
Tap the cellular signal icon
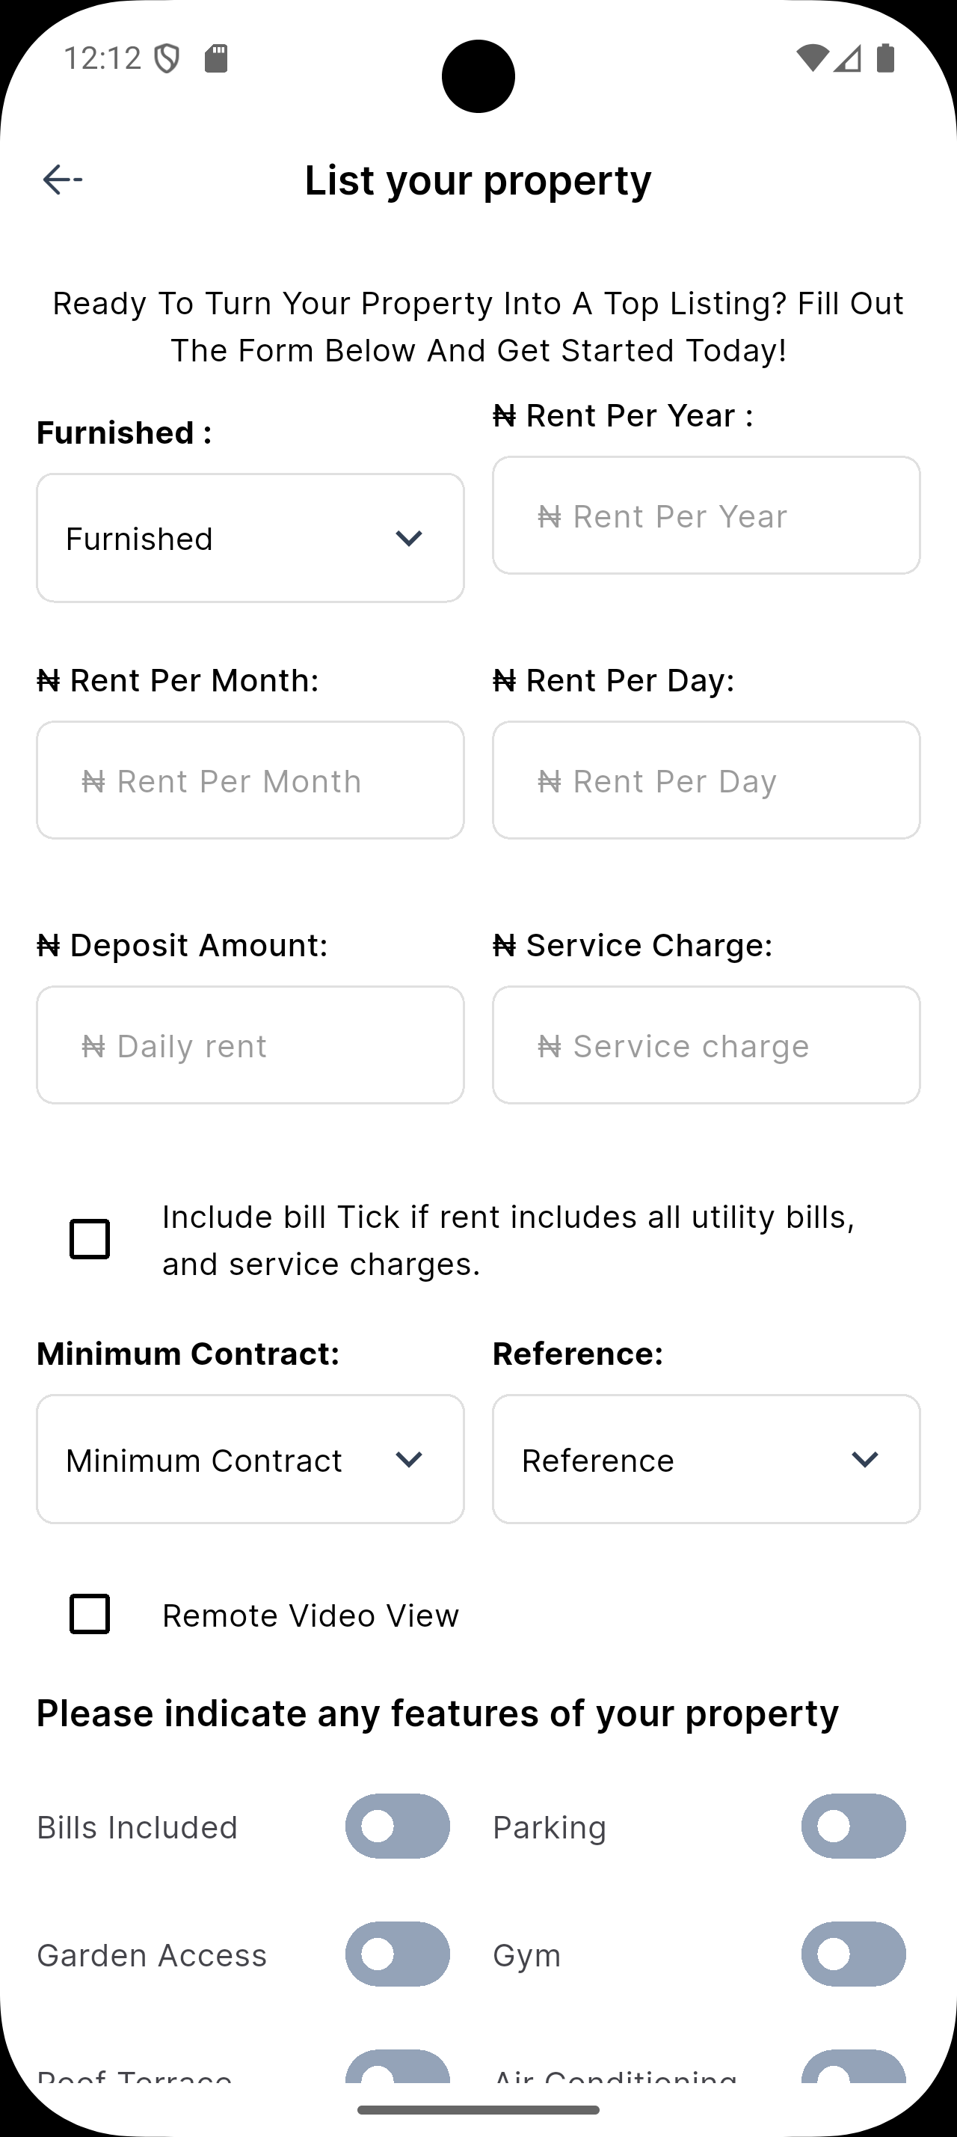coord(848,58)
